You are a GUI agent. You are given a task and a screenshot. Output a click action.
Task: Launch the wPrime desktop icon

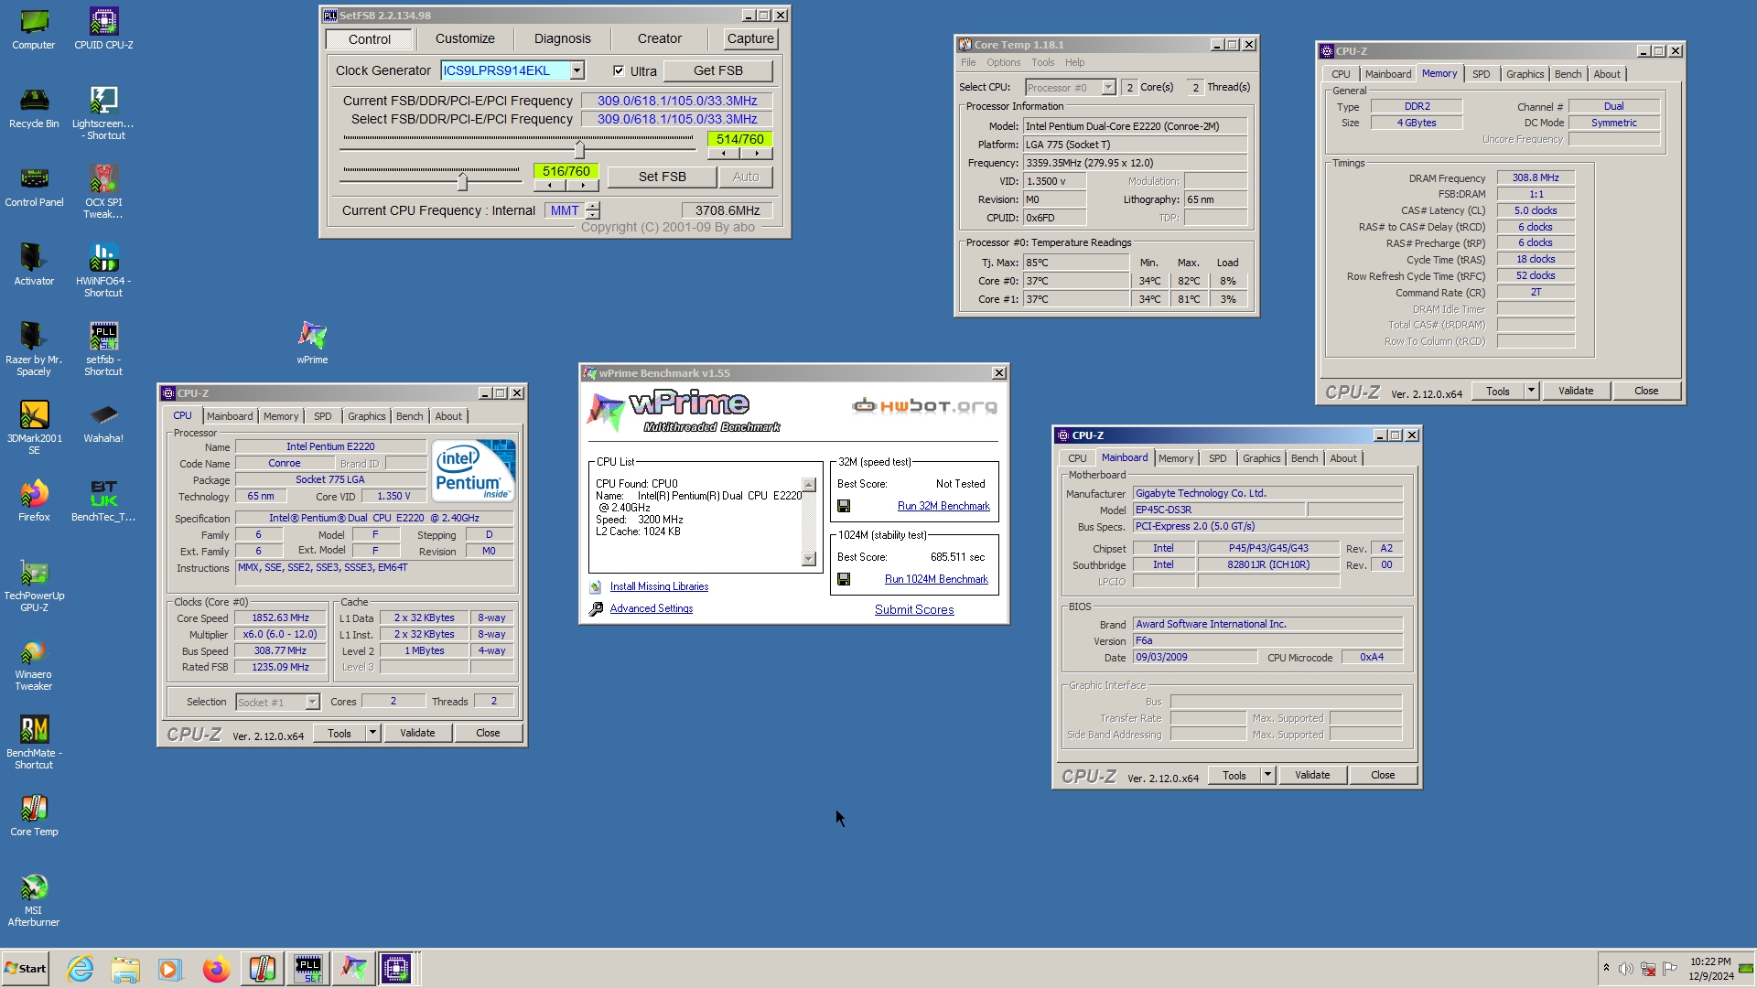pos(312,342)
